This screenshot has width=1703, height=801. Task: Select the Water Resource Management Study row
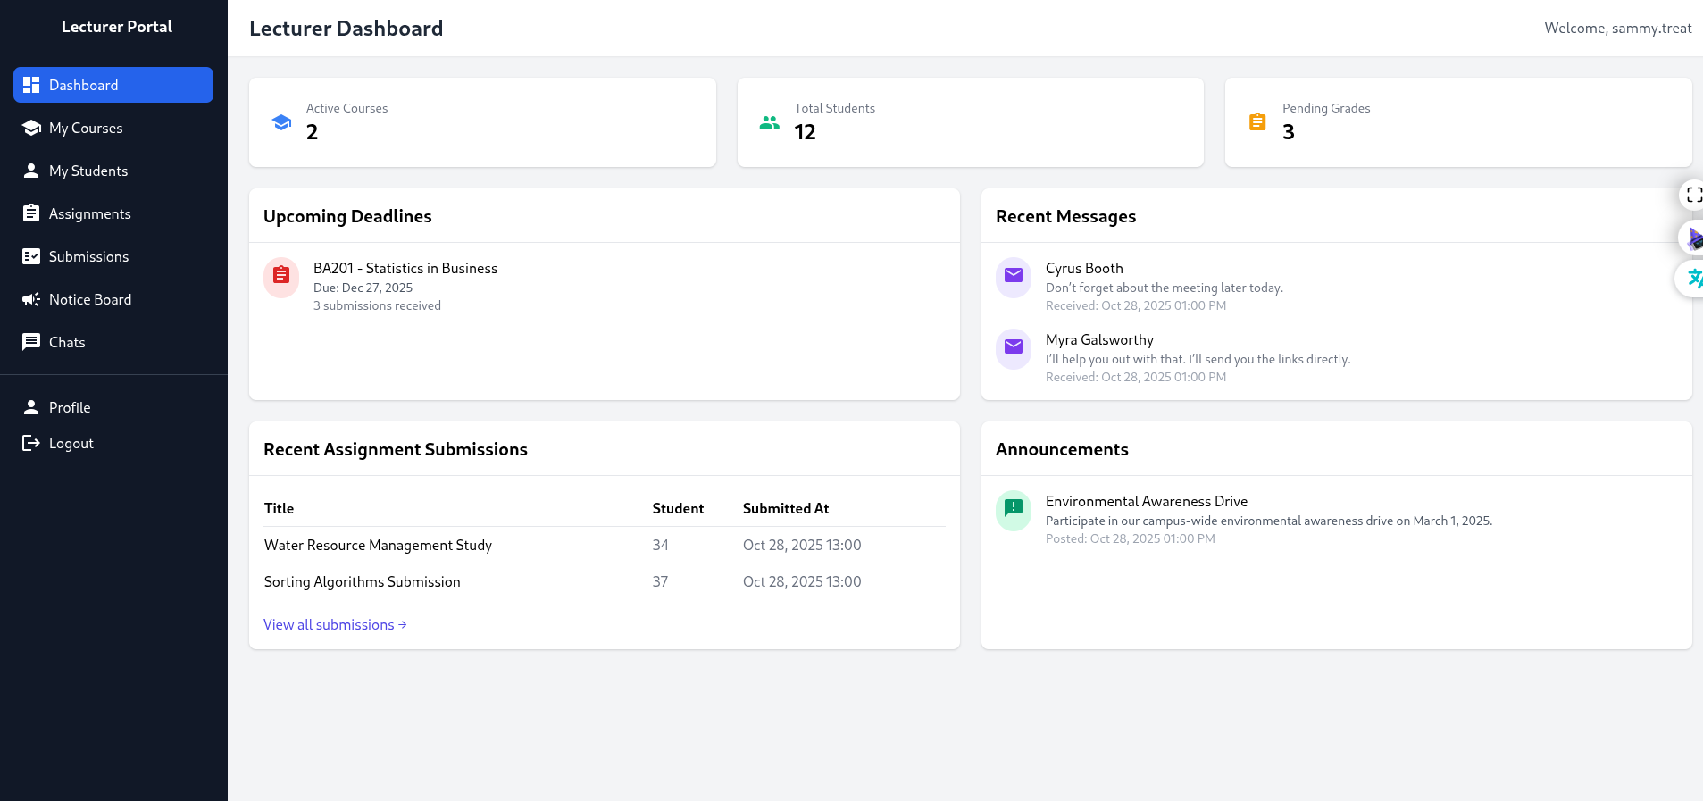(x=378, y=545)
